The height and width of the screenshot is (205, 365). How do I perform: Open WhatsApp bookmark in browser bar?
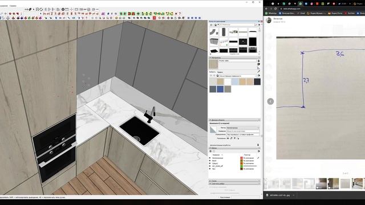(x=271, y=13)
